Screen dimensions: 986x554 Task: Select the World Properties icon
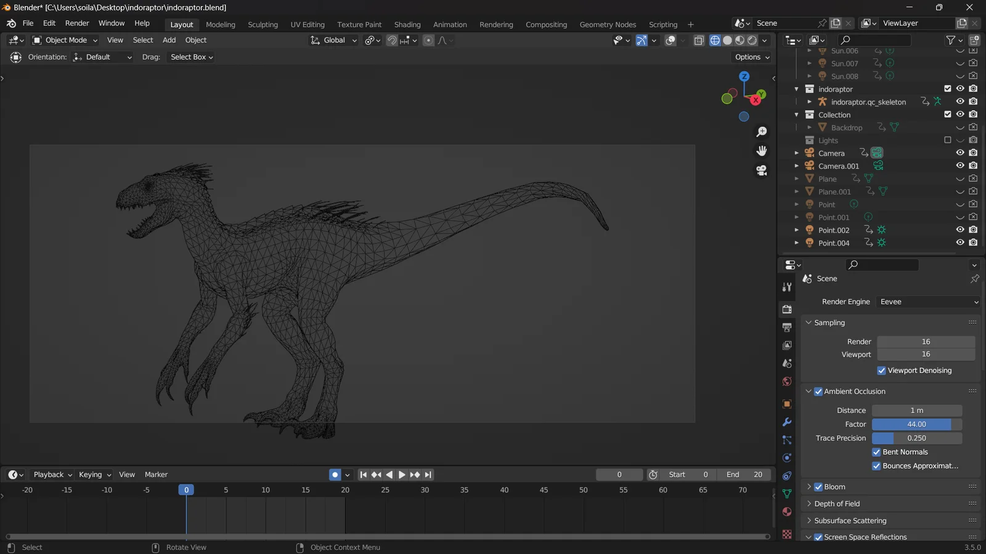pyautogui.click(x=787, y=381)
